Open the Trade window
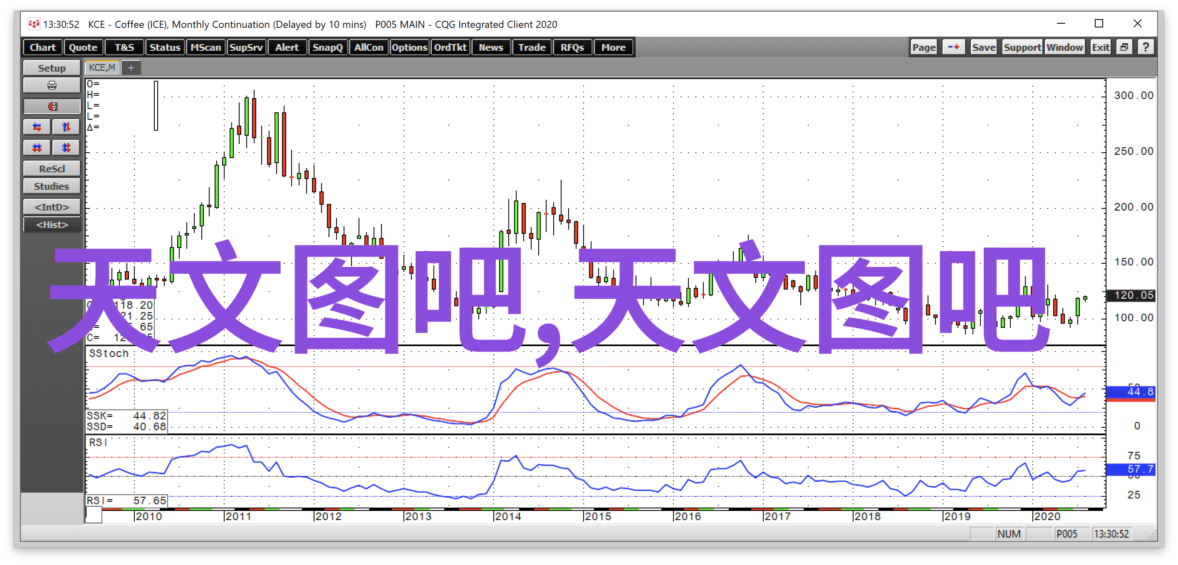Image resolution: width=1178 pixels, height=565 pixels. (531, 47)
